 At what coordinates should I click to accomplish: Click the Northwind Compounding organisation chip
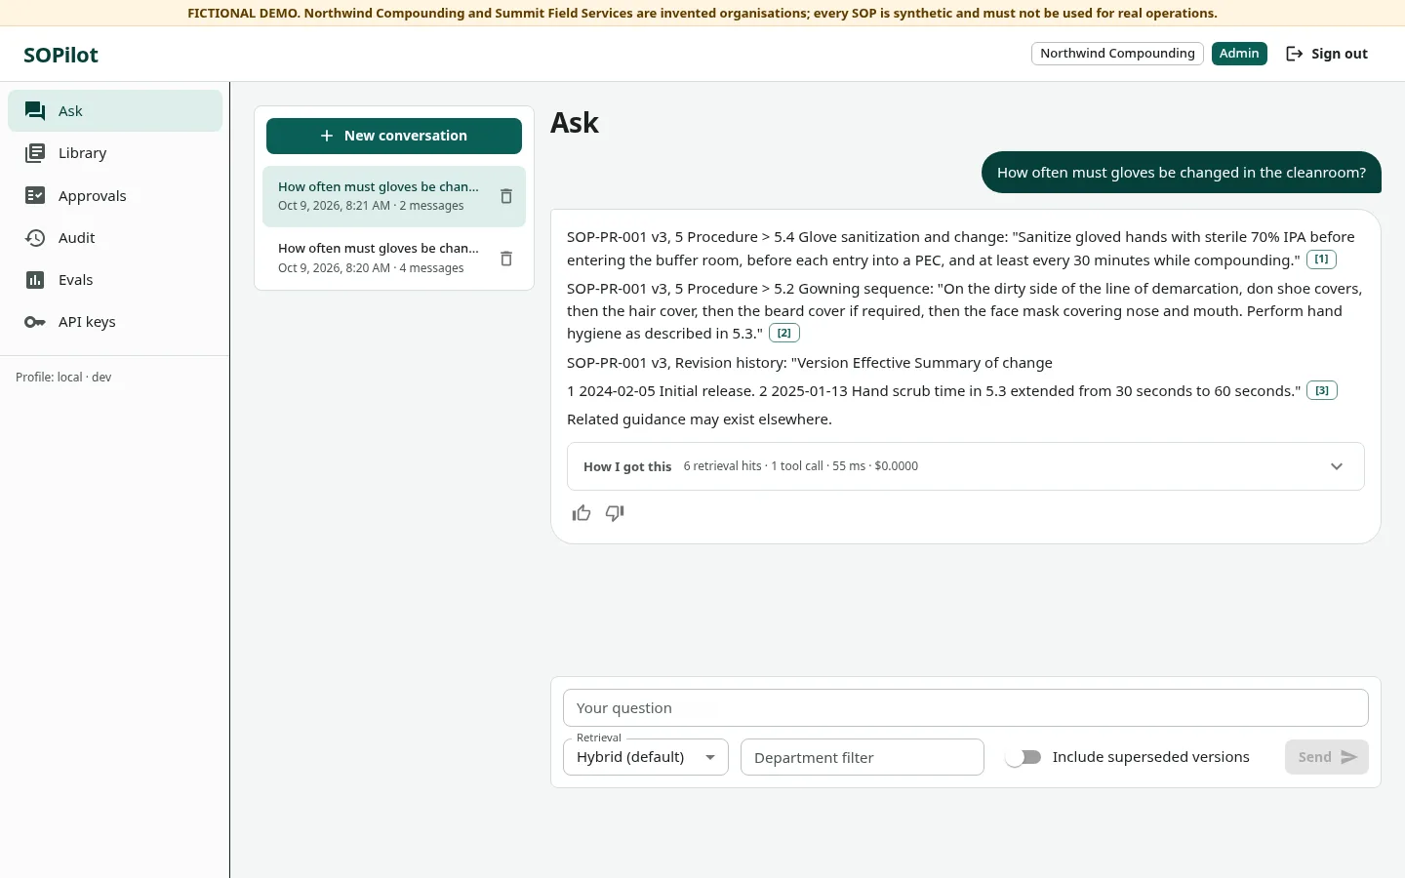click(1117, 54)
